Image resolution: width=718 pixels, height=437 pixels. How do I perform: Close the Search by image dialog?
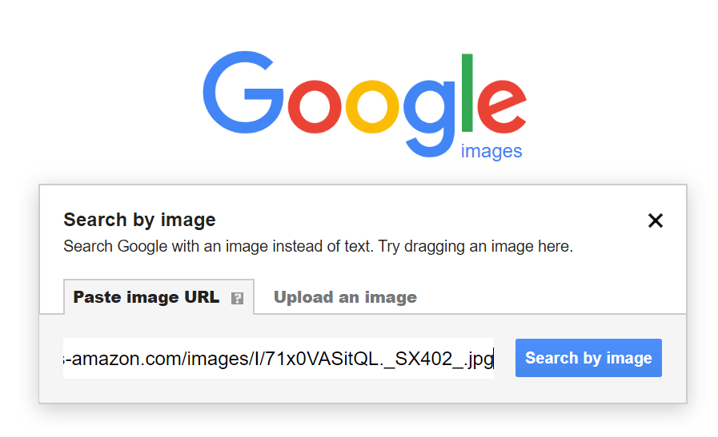tap(655, 221)
